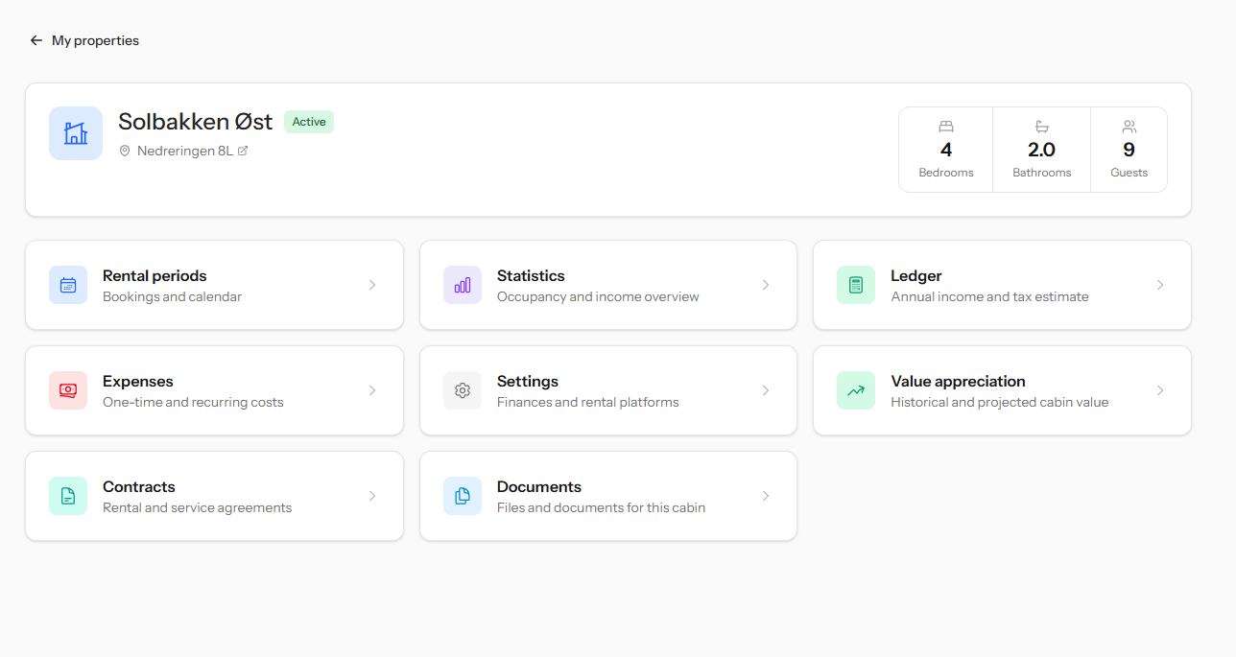Click the Rental periods calendar icon
This screenshot has height=657, width=1236.
[68, 285]
